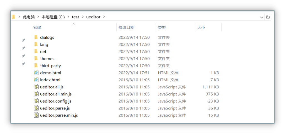Click the dialogs folder icon

(36, 37)
